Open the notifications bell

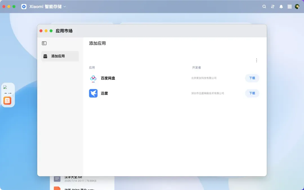coord(281,6)
